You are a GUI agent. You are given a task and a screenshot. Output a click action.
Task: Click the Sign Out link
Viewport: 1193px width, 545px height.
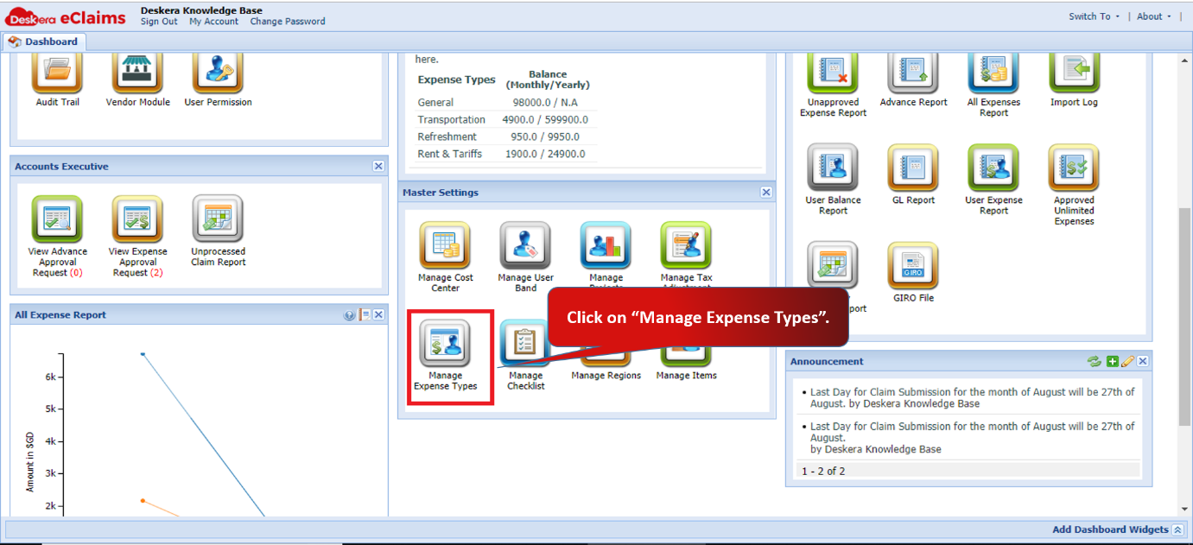click(x=159, y=22)
